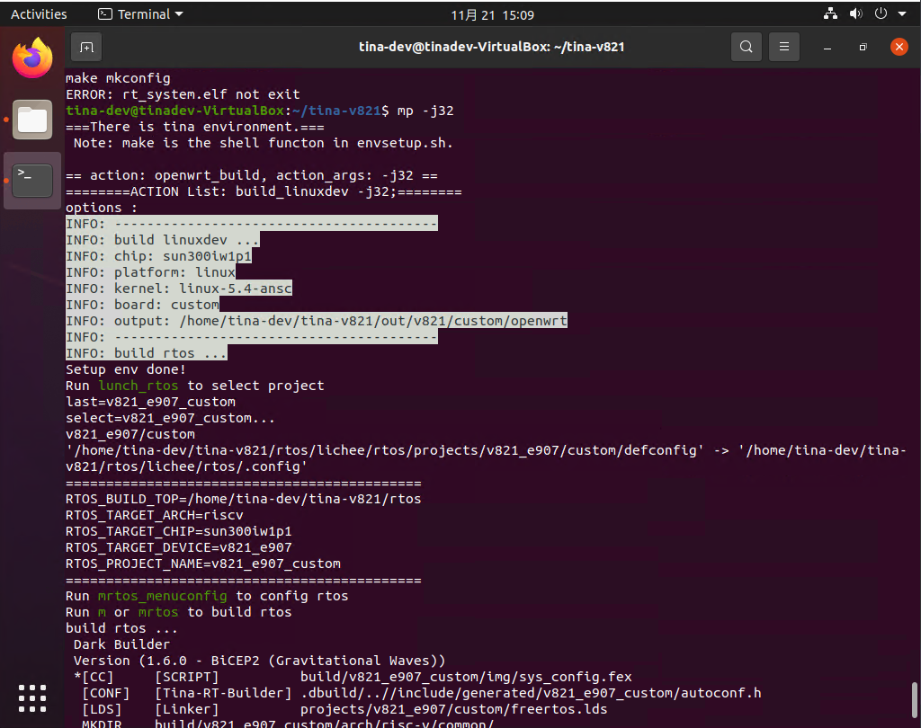Viewport: 921px width, 728px height.
Task: Open the volume indicator
Action: tap(855, 14)
